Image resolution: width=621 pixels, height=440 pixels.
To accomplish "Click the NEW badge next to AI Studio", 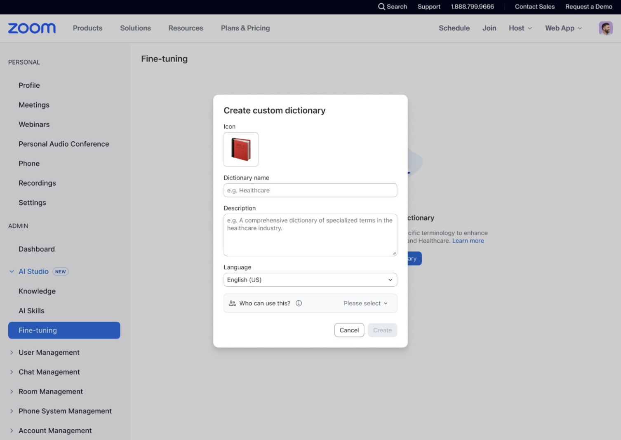I will click(x=61, y=271).
